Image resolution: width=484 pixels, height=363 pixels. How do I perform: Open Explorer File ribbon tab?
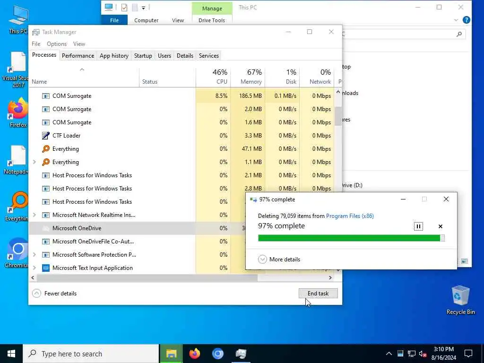pos(114,20)
